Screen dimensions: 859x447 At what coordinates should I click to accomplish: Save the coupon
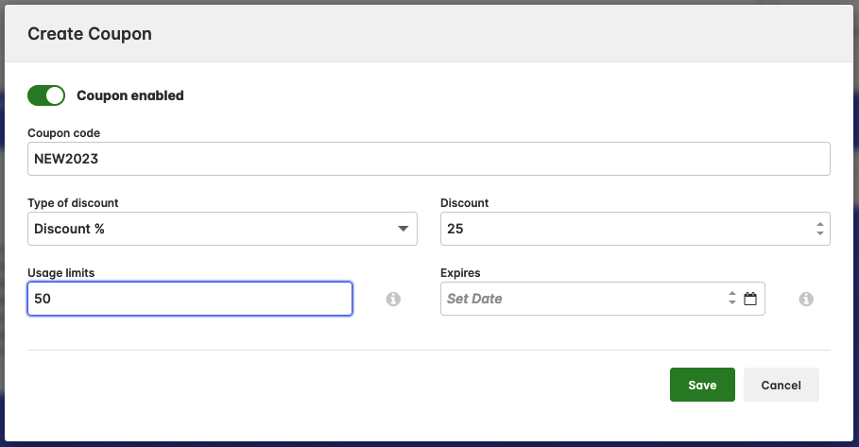click(x=702, y=385)
